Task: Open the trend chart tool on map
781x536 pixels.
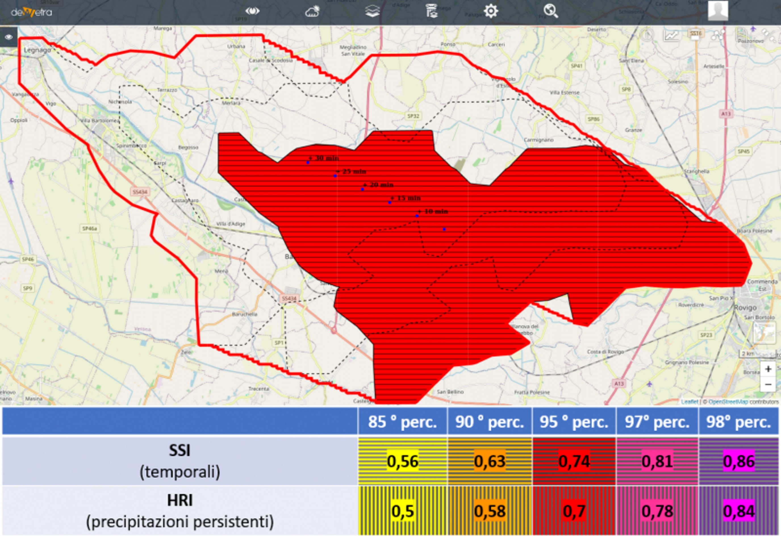Action: point(671,35)
